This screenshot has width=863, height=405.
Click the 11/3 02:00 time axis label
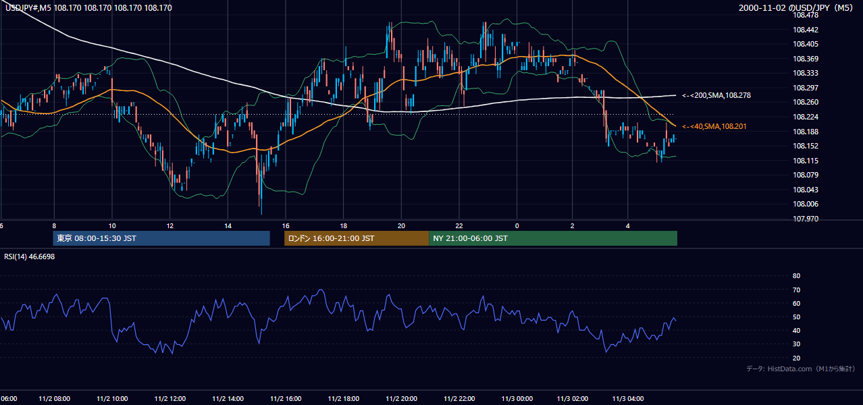pos(573,399)
